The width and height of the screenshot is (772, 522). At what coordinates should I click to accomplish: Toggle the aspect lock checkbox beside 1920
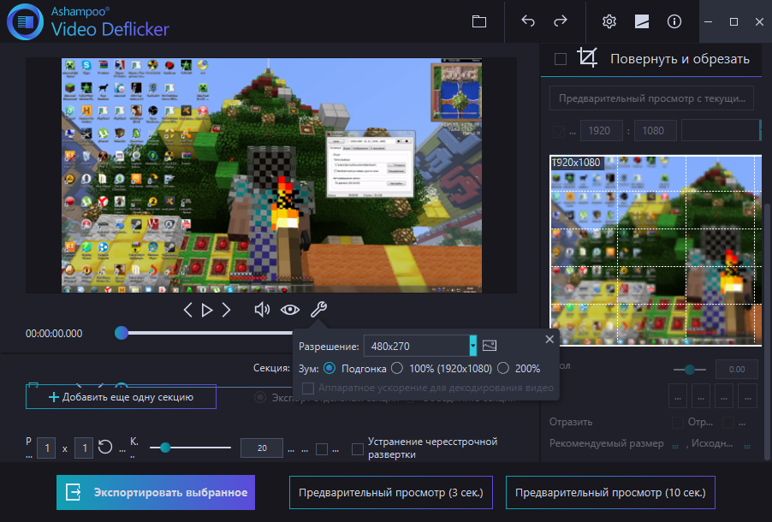(558, 131)
